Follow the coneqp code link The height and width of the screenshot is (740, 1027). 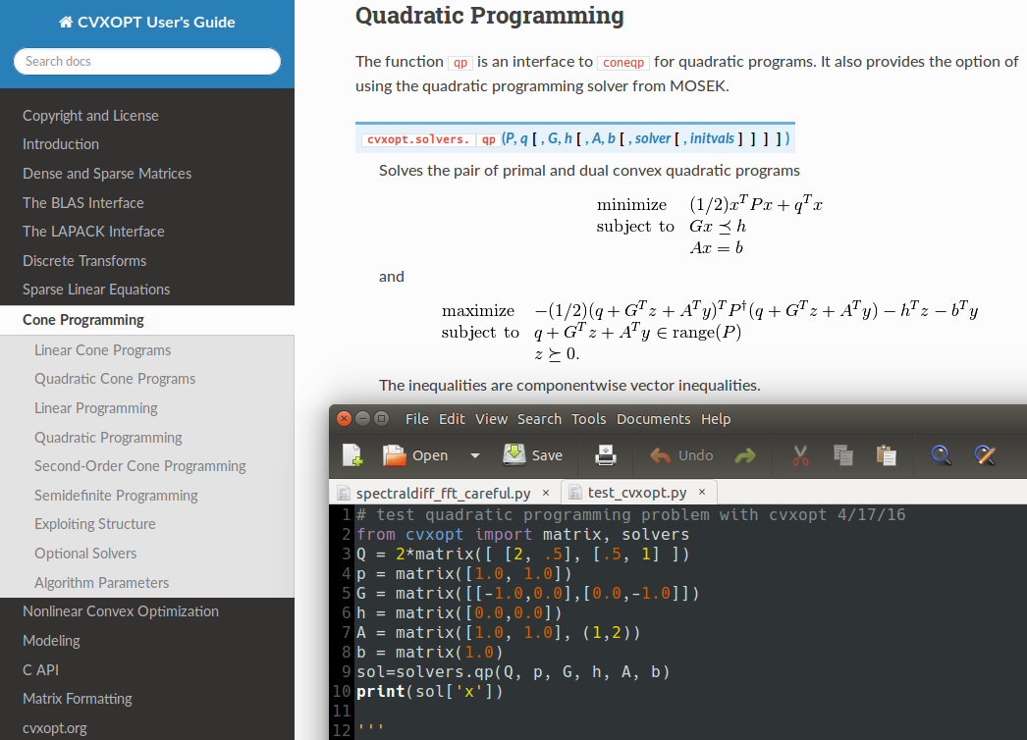[x=623, y=62]
